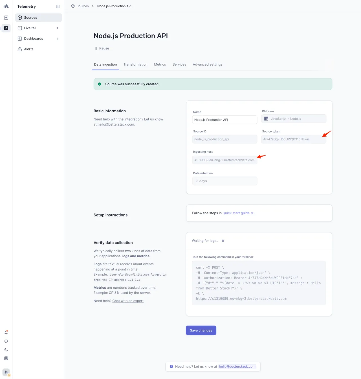
Task: Click the curl command code block
Action: 259,283
